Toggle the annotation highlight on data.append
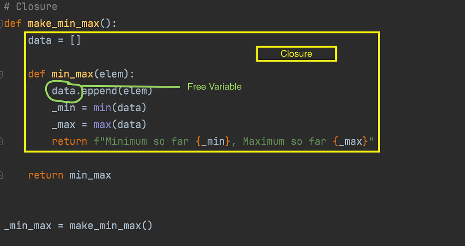This screenshot has width=465, height=246. coord(64,92)
